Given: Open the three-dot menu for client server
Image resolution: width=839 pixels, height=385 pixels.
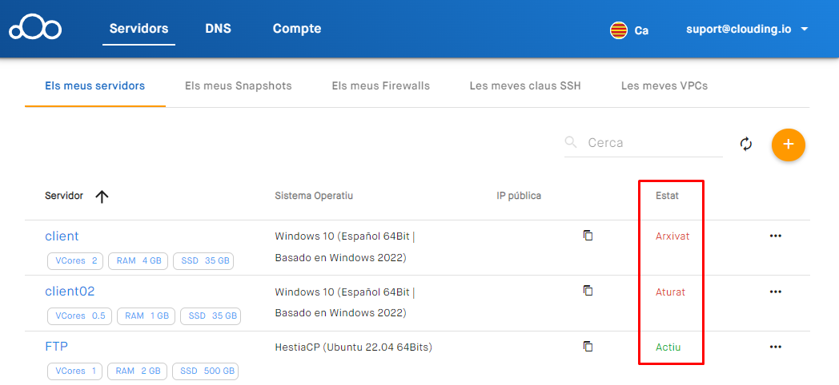Looking at the screenshot, I should pyautogui.click(x=775, y=236).
